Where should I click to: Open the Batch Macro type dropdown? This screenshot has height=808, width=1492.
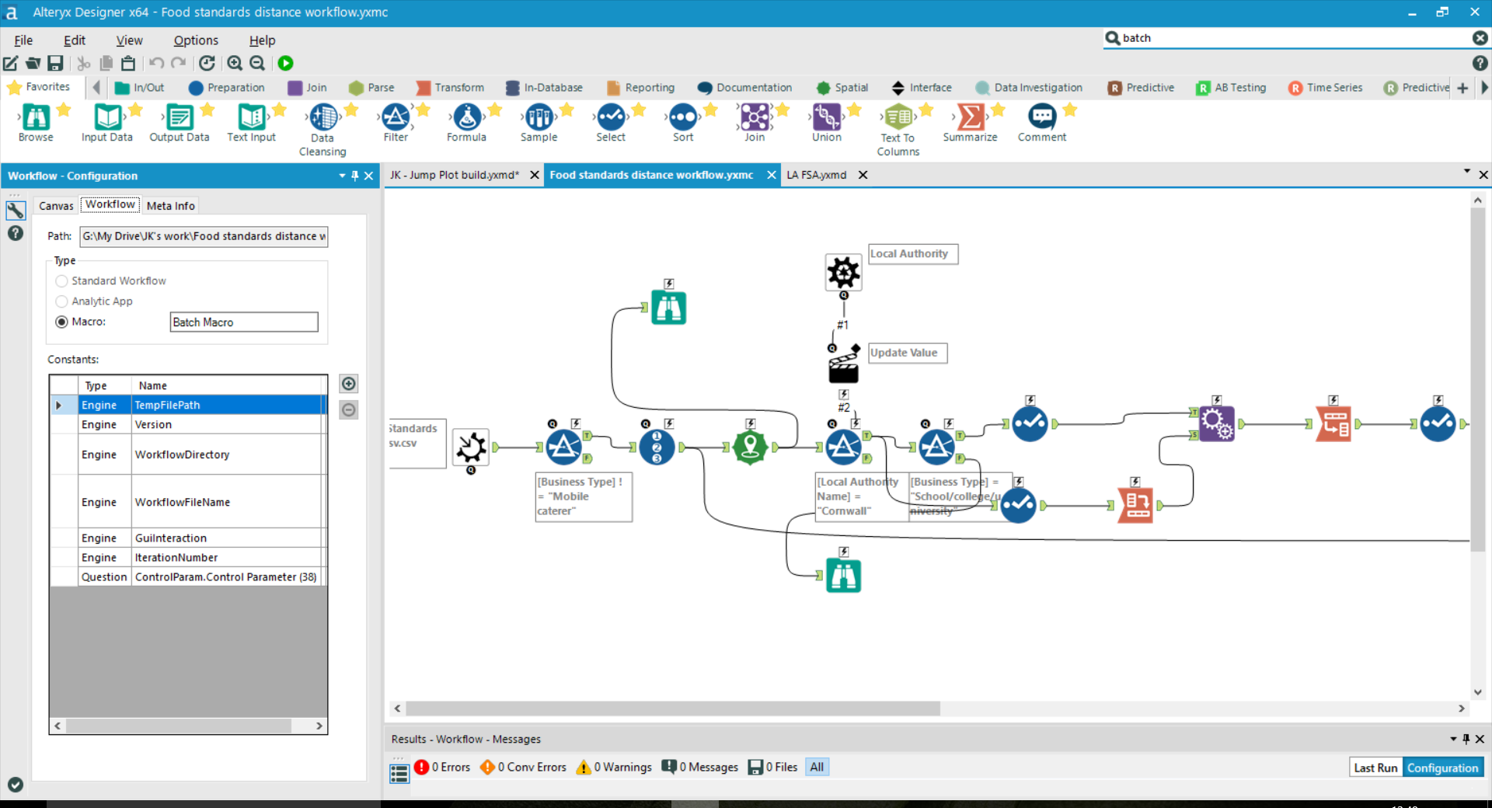click(244, 322)
